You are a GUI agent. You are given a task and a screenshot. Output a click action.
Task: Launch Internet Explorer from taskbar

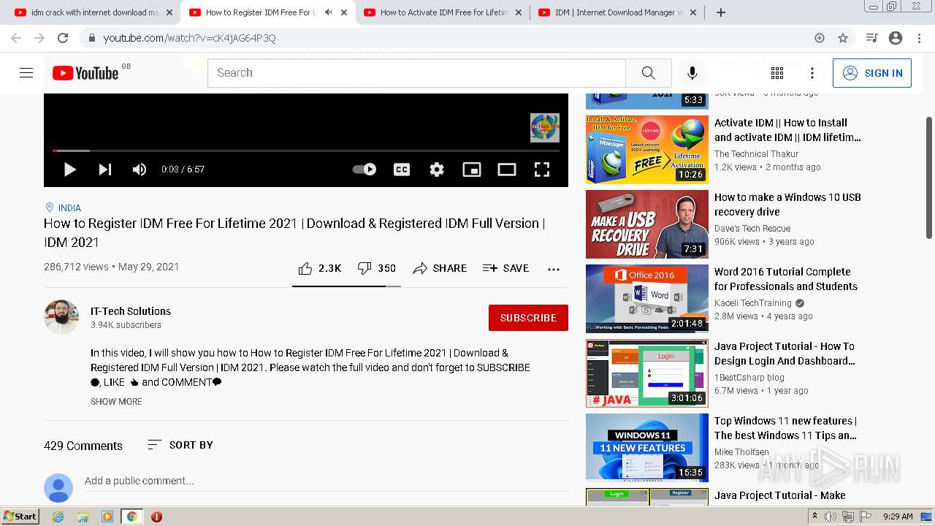tap(58, 517)
